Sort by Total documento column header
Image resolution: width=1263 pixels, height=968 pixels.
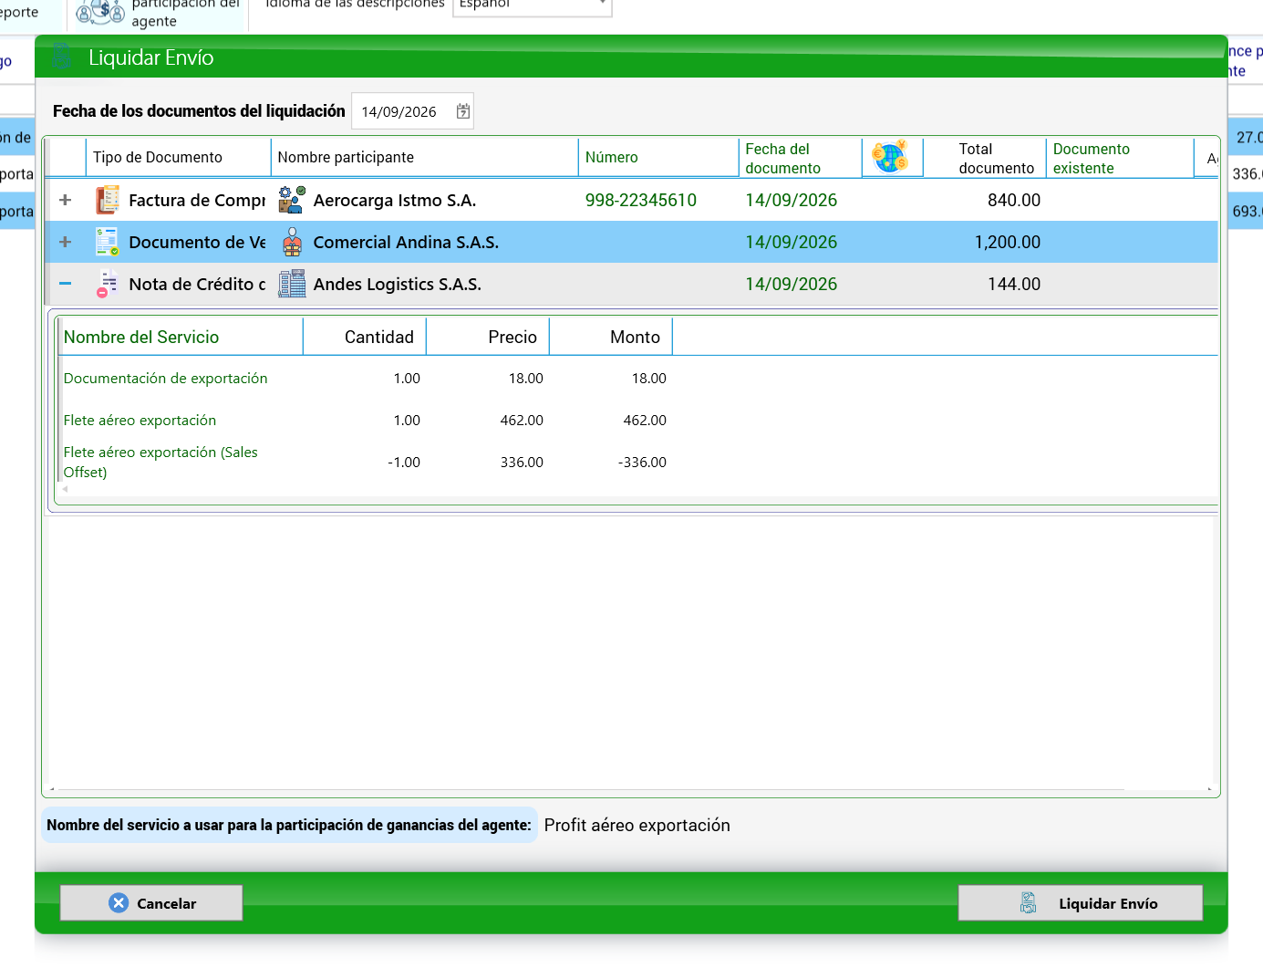pos(985,158)
